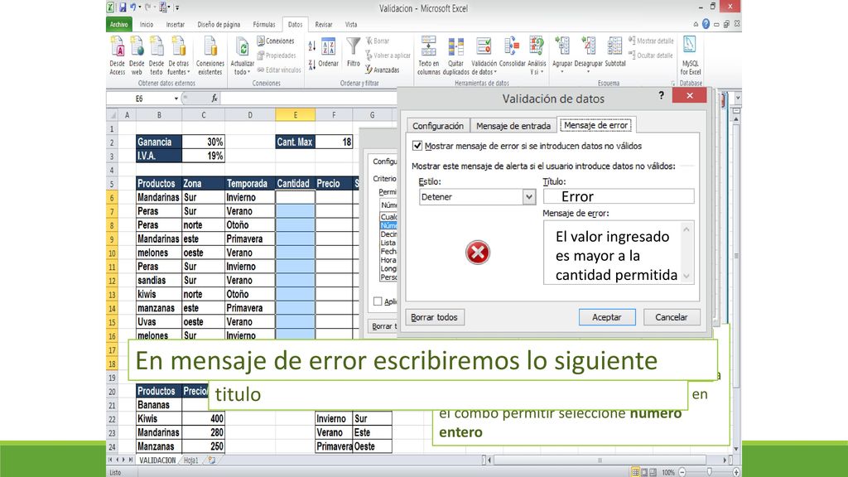This screenshot has height=477, width=848.
Task: Switch to the Fórmulas tab
Action: coord(264,24)
